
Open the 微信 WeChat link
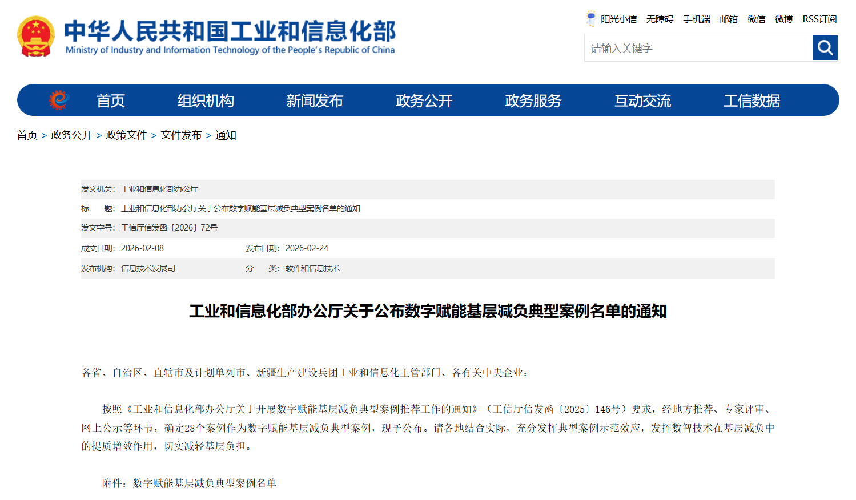755,19
